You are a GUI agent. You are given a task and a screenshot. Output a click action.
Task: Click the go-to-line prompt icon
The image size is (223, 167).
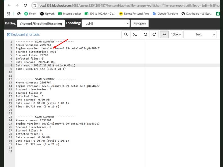pos(135,34)
